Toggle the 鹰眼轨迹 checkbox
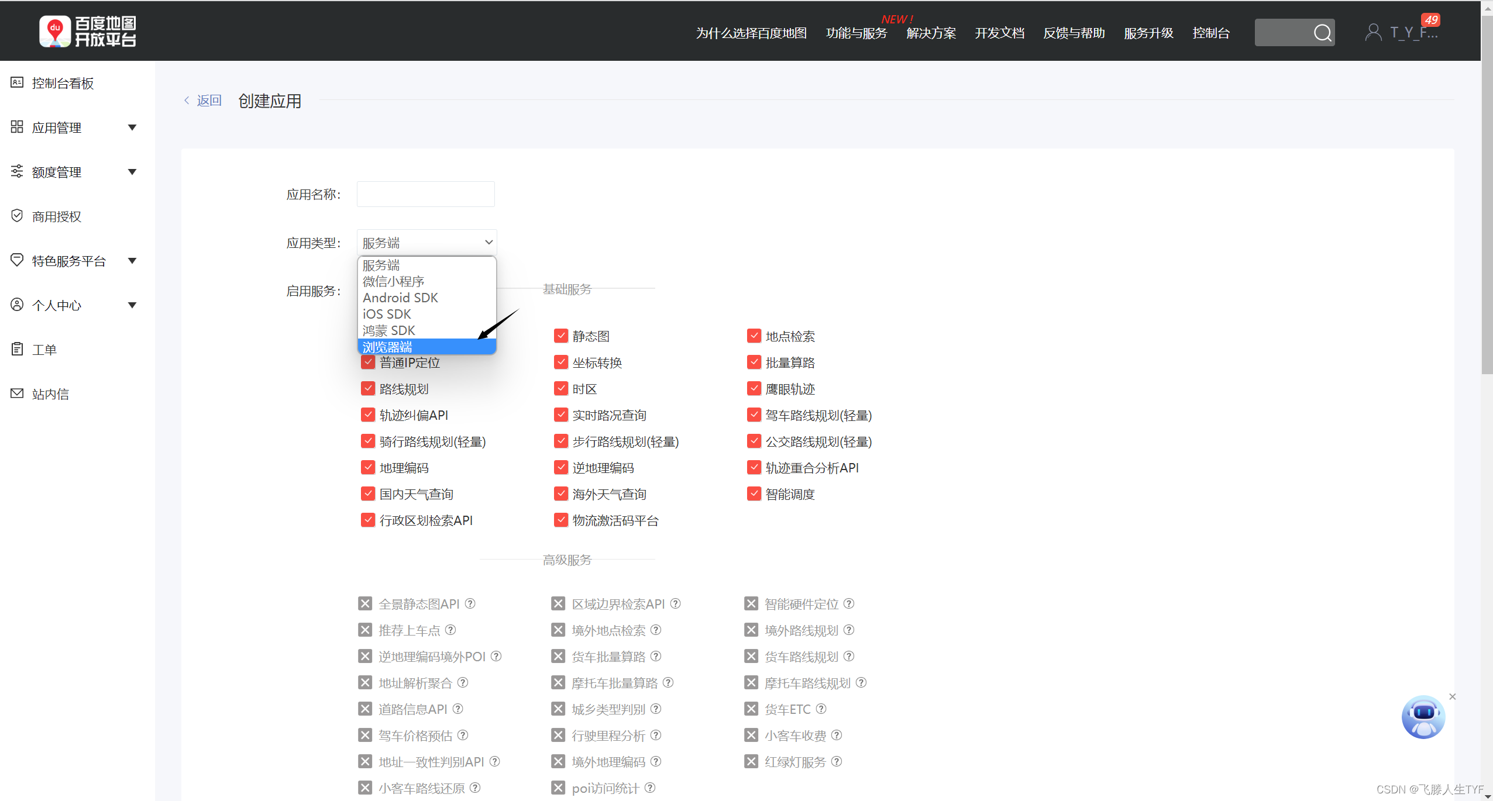Viewport: 1493px width, 801px height. click(754, 388)
